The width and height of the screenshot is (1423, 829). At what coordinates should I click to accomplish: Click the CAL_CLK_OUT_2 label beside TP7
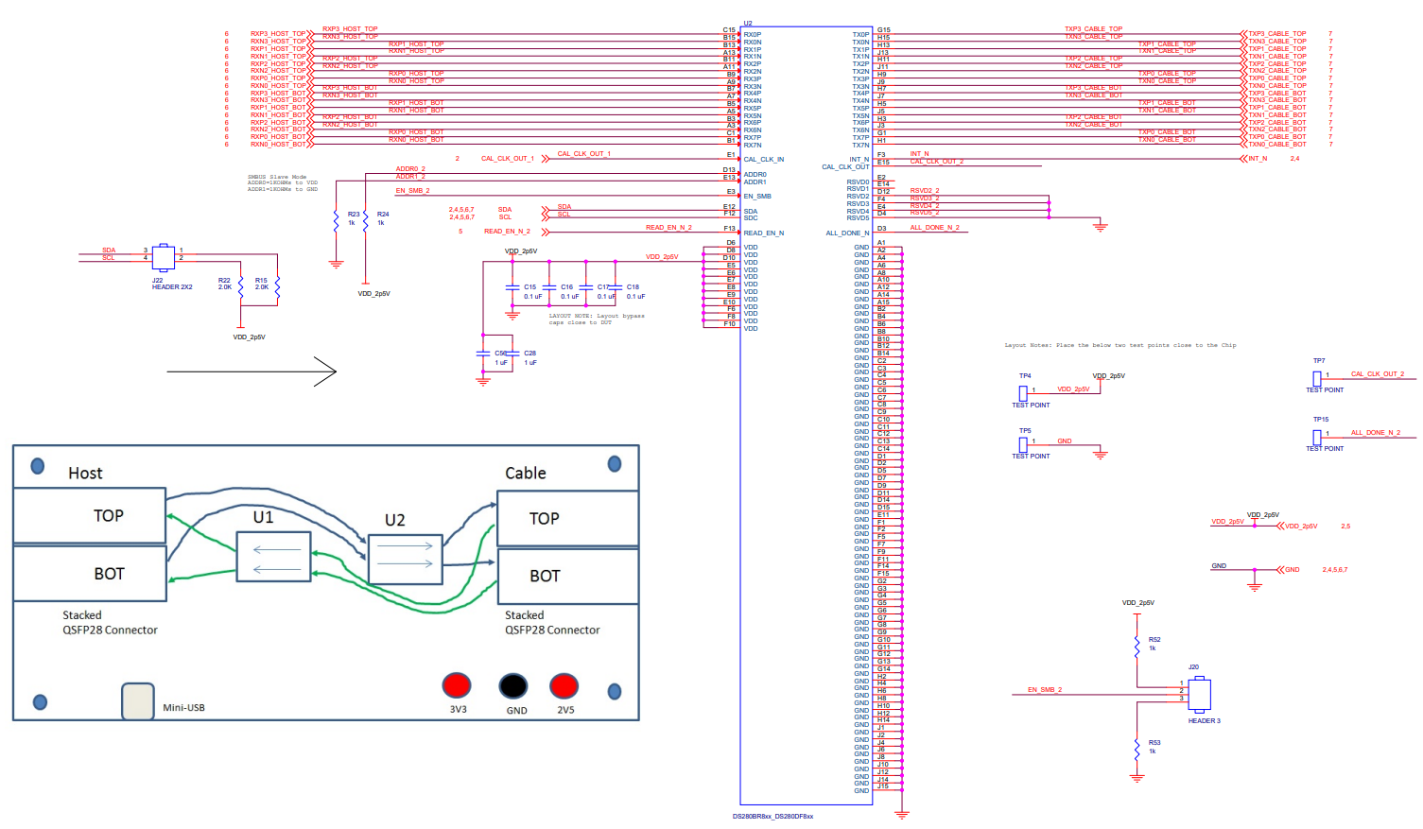(x=1377, y=374)
